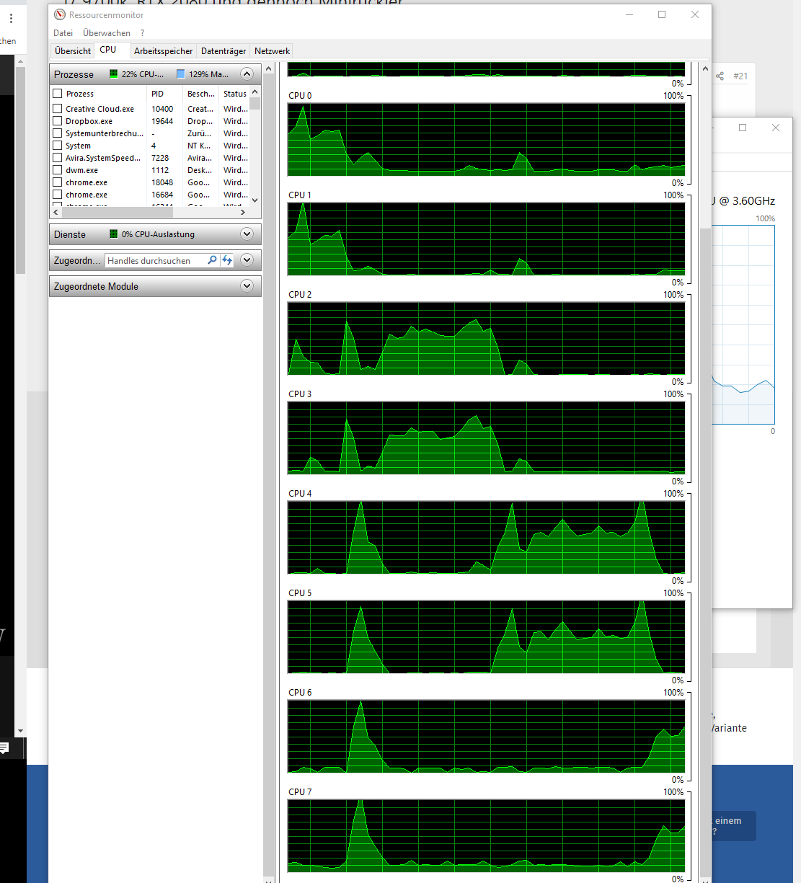Click the refresh icon beside Handles search
Image resolution: width=801 pixels, height=883 pixels.
point(227,260)
